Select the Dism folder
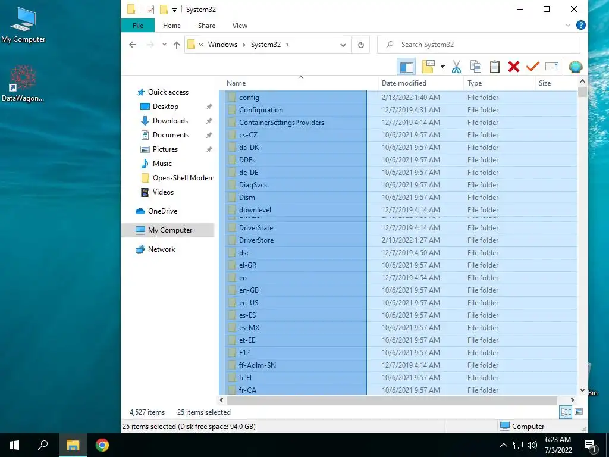 (x=398, y=198)
